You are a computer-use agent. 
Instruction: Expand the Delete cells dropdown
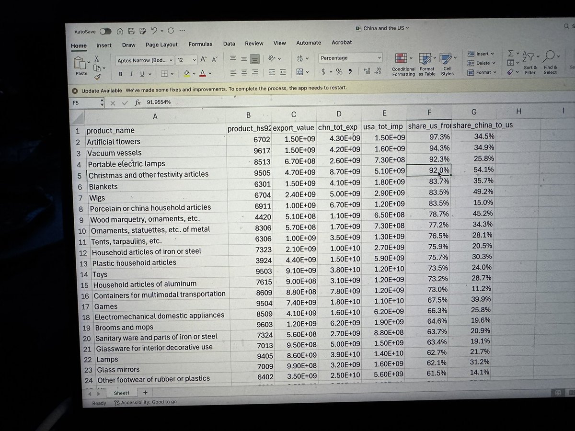[494, 63]
